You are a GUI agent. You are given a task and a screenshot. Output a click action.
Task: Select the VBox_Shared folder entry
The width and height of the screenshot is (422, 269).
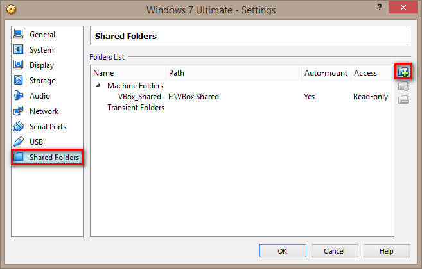tap(242, 97)
